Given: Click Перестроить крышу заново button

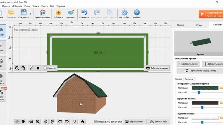Looking at the screenshot, I should click(x=200, y=70).
